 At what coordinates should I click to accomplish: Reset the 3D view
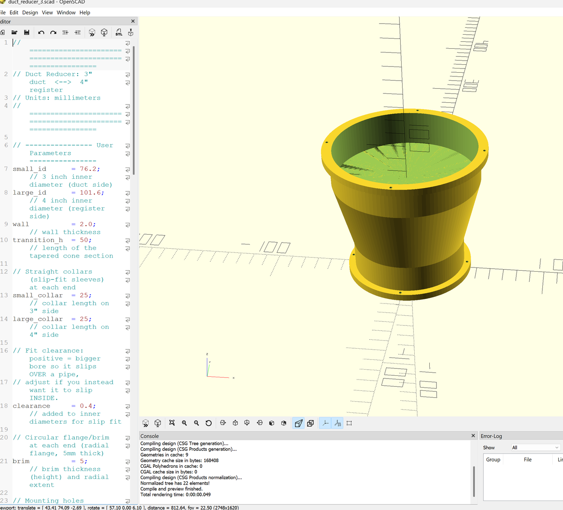click(x=209, y=423)
